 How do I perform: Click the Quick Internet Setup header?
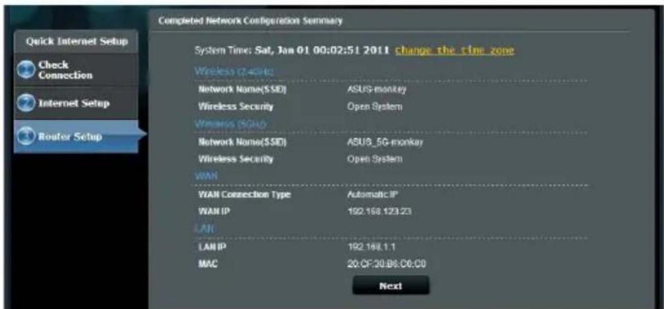pyautogui.click(x=77, y=41)
